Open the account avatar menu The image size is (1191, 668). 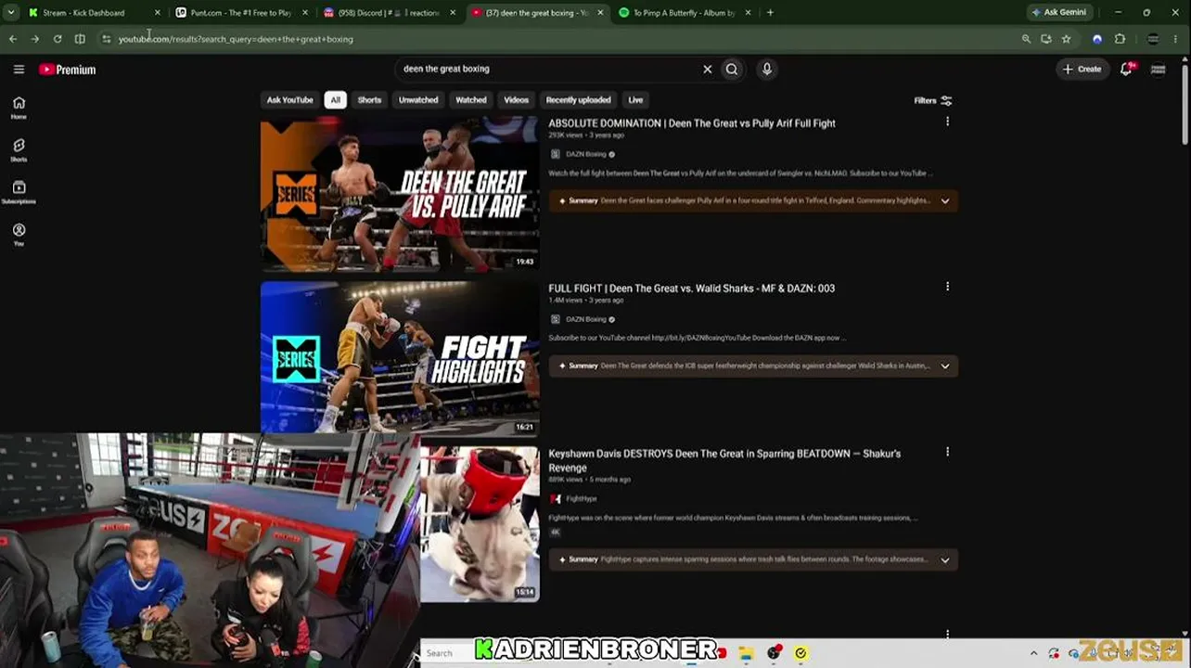point(1158,69)
